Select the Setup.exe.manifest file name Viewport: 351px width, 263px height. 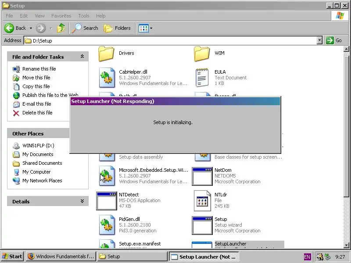[140, 244]
